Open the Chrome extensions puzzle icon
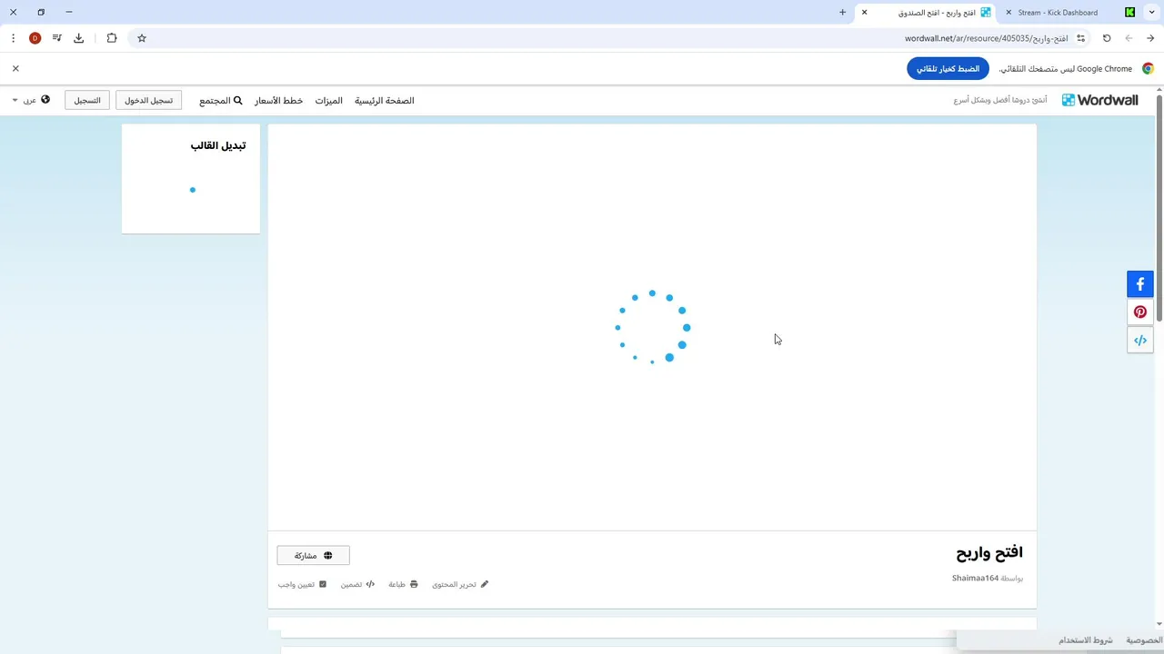 click(x=112, y=38)
